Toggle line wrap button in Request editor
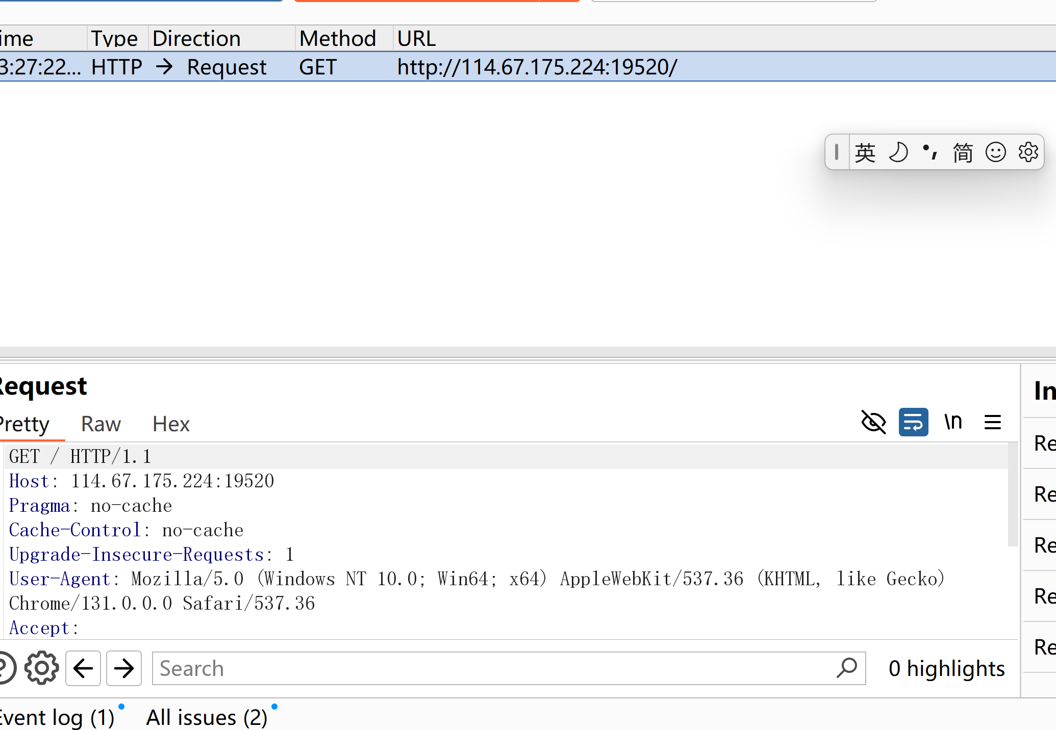Screen dimensions: 1056x730 click(x=913, y=422)
